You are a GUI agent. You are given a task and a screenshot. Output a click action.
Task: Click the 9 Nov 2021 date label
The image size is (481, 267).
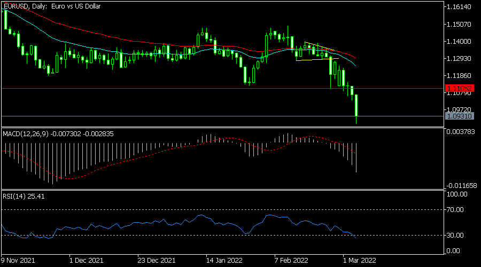pyautogui.click(x=18, y=261)
